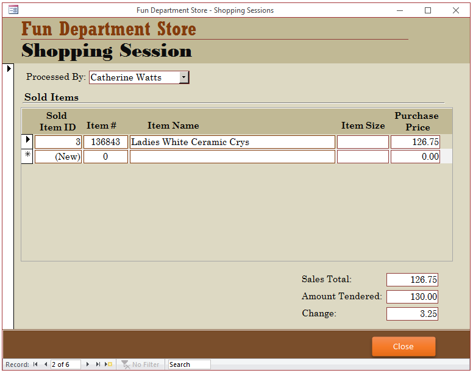Click the Sold Item ID column header
The height and width of the screenshot is (373, 473).
(57, 121)
